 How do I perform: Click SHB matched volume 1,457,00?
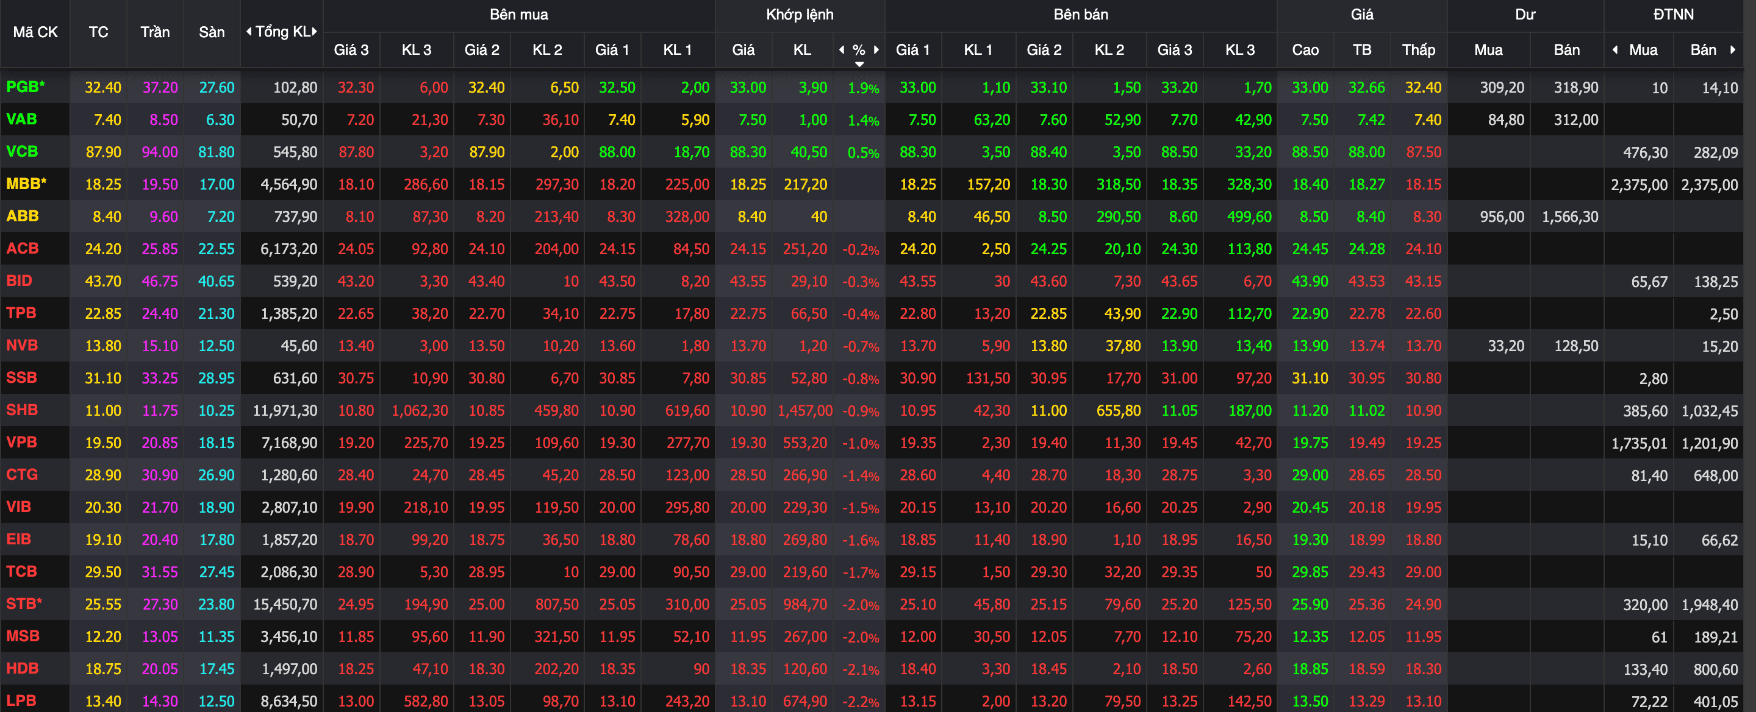point(805,410)
